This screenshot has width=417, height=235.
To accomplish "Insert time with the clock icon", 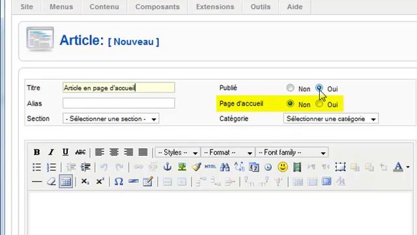I will tap(268, 167).
